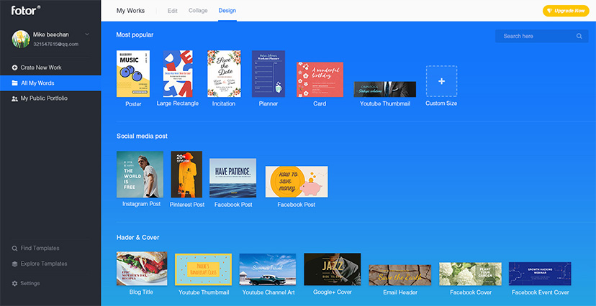Switch to the Collage tab
This screenshot has height=306, width=596.
pyautogui.click(x=197, y=11)
